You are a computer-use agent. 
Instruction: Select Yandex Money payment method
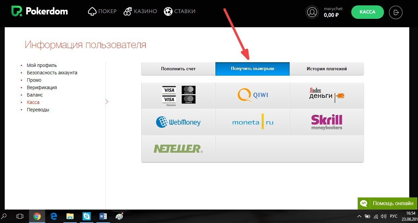[x=326, y=95]
